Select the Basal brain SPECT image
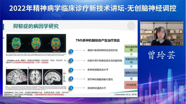 click(16, 43)
